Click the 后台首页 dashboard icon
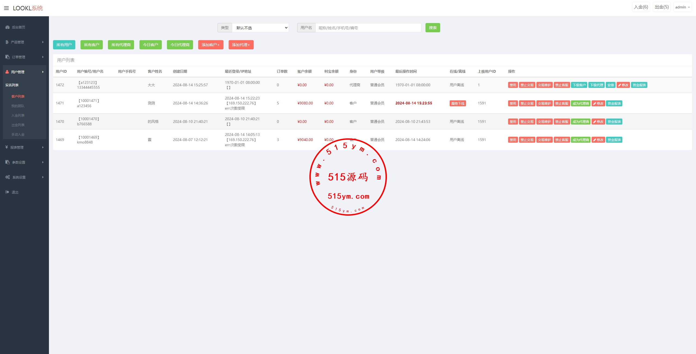 [x=7, y=27]
